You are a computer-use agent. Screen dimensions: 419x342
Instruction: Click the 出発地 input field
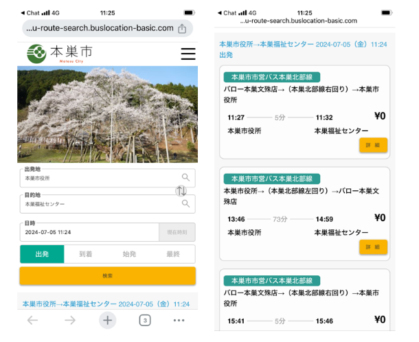pos(107,178)
